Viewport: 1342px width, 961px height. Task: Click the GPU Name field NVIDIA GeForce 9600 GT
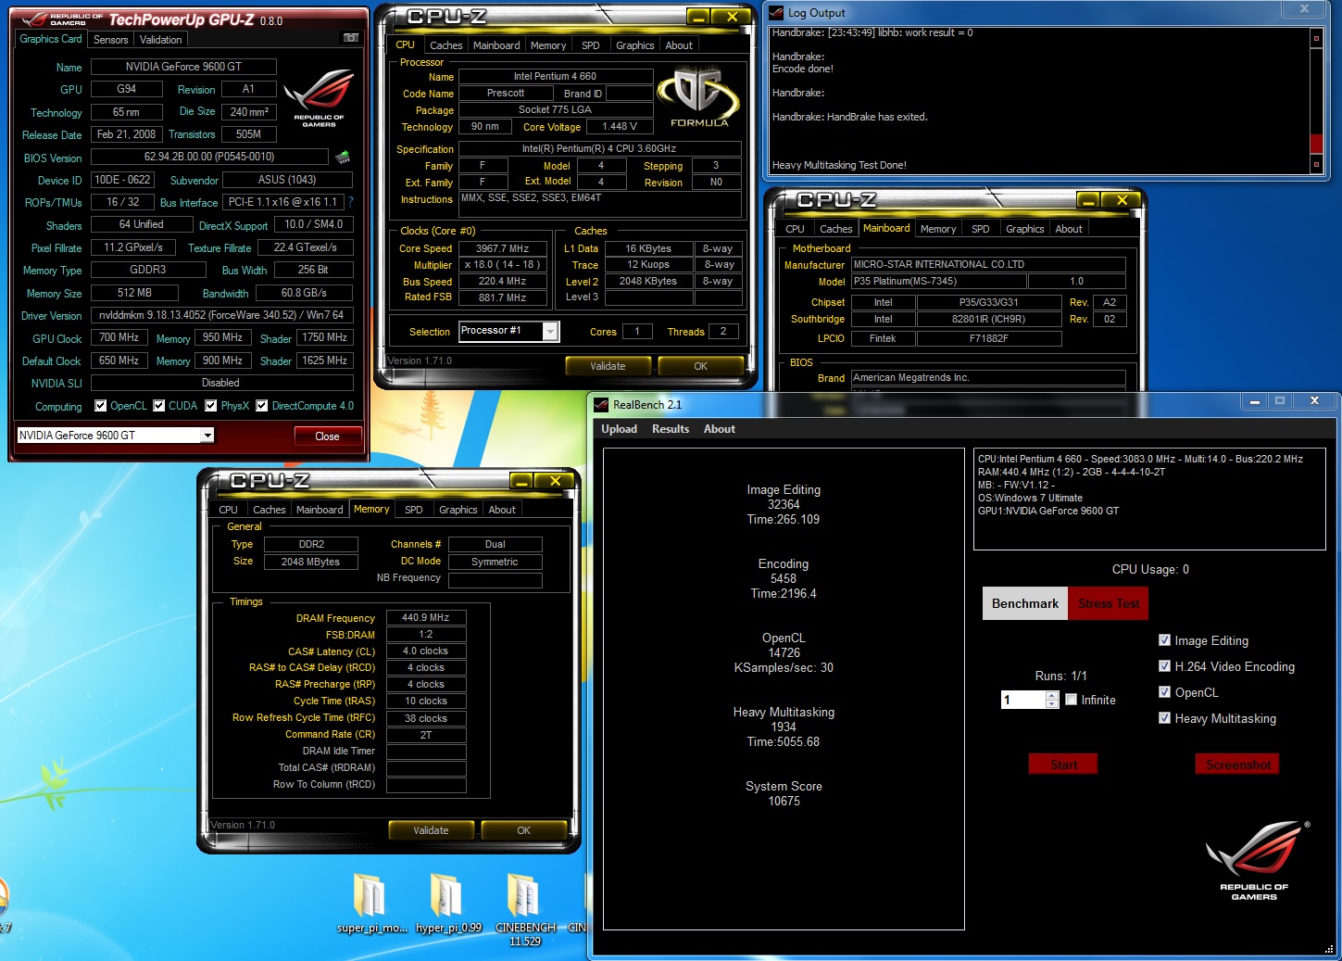coord(183,67)
